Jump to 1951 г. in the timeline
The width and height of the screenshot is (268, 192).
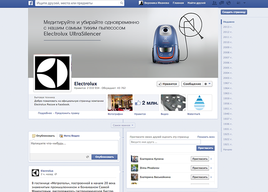pos(228,109)
